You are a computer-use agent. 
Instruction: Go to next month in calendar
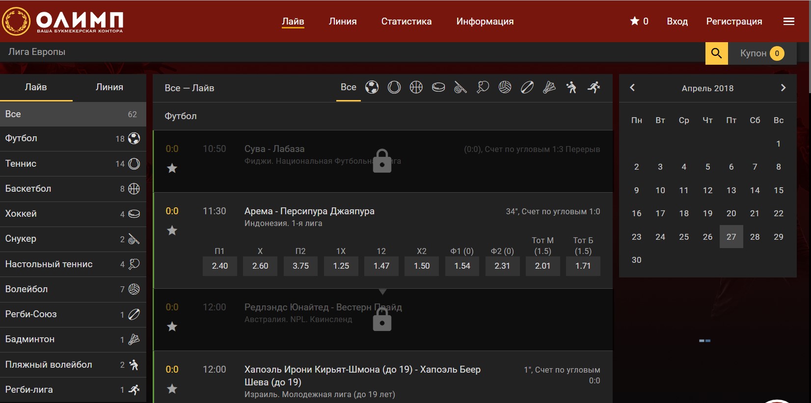point(783,88)
